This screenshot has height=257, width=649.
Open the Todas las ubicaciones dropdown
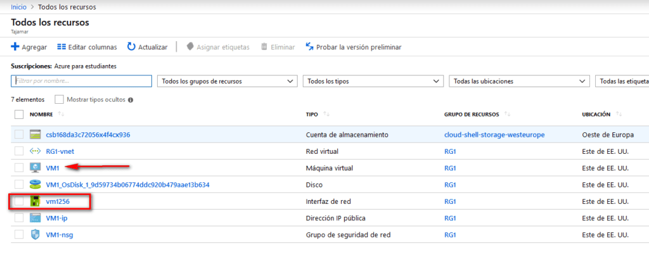coord(519,82)
